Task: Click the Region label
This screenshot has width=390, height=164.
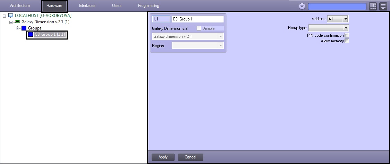Action: 158,46
